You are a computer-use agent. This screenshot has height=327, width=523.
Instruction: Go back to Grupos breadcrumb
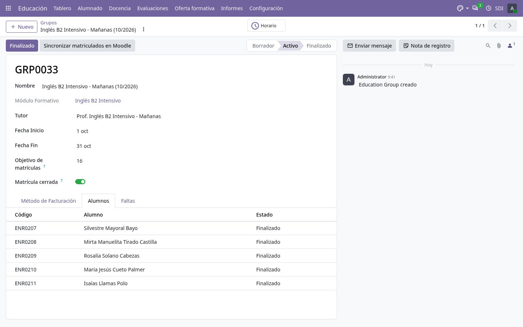pos(48,23)
